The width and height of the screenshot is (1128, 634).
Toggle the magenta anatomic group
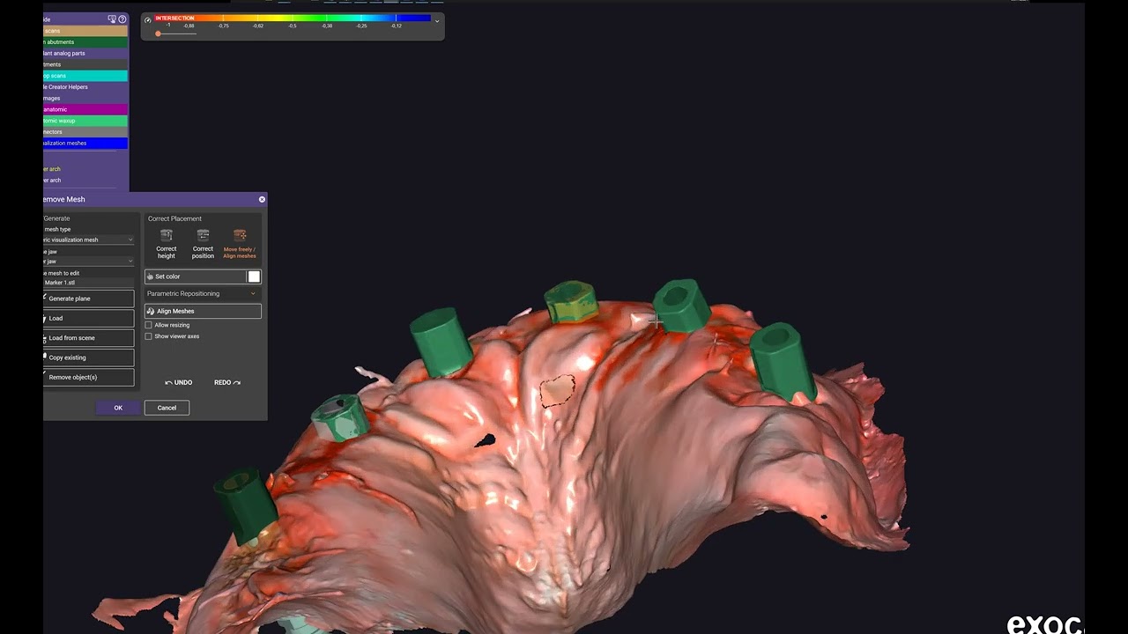(x=85, y=109)
